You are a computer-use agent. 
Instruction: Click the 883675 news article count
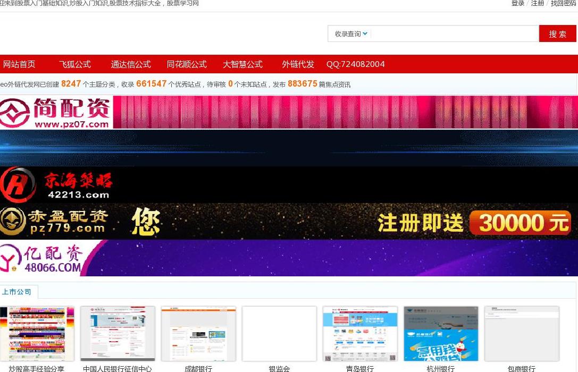pyautogui.click(x=302, y=84)
